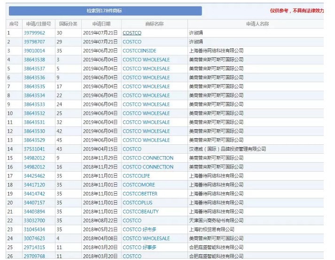
Task: Open the COSTCO trademark in class 29 row
Action: (132, 42)
